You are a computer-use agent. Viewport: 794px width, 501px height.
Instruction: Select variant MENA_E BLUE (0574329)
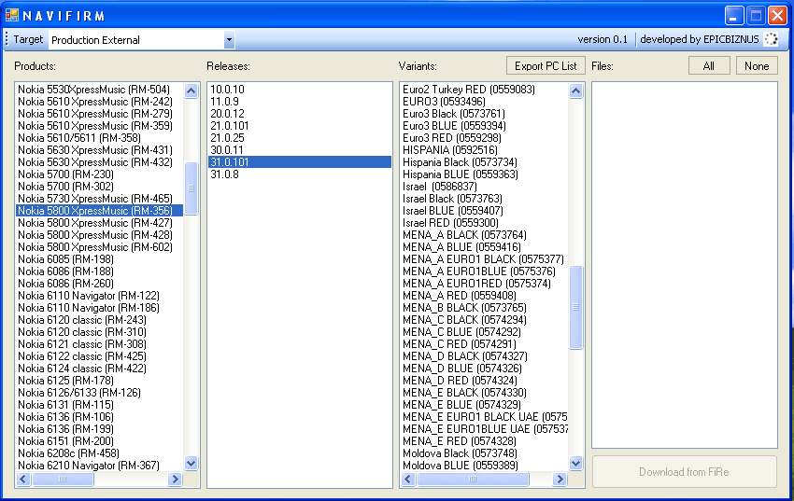485,405
